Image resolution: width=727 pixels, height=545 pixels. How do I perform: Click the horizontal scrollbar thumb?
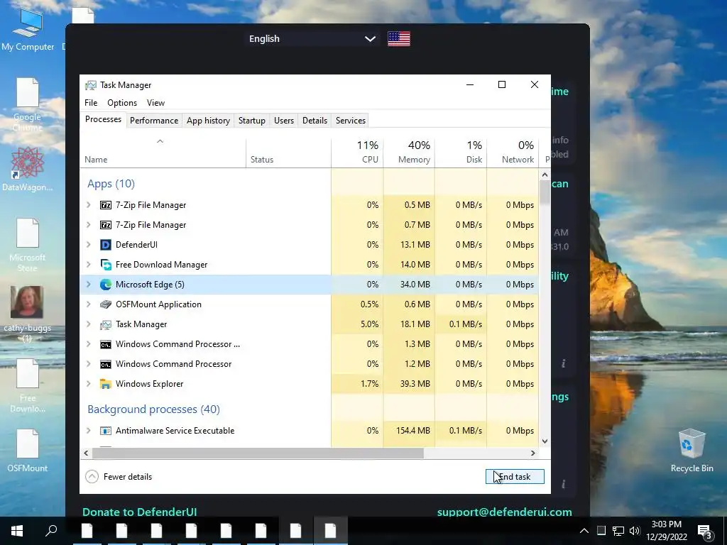click(258, 453)
